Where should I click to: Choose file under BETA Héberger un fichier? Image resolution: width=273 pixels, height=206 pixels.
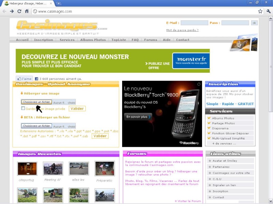click(37, 126)
